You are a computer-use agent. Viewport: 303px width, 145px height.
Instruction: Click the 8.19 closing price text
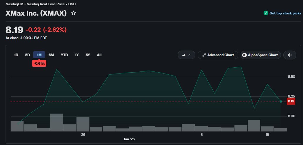coord(14,30)
